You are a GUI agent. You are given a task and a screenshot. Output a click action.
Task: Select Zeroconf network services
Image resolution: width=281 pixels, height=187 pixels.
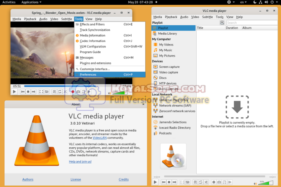(x=173, y=111)
